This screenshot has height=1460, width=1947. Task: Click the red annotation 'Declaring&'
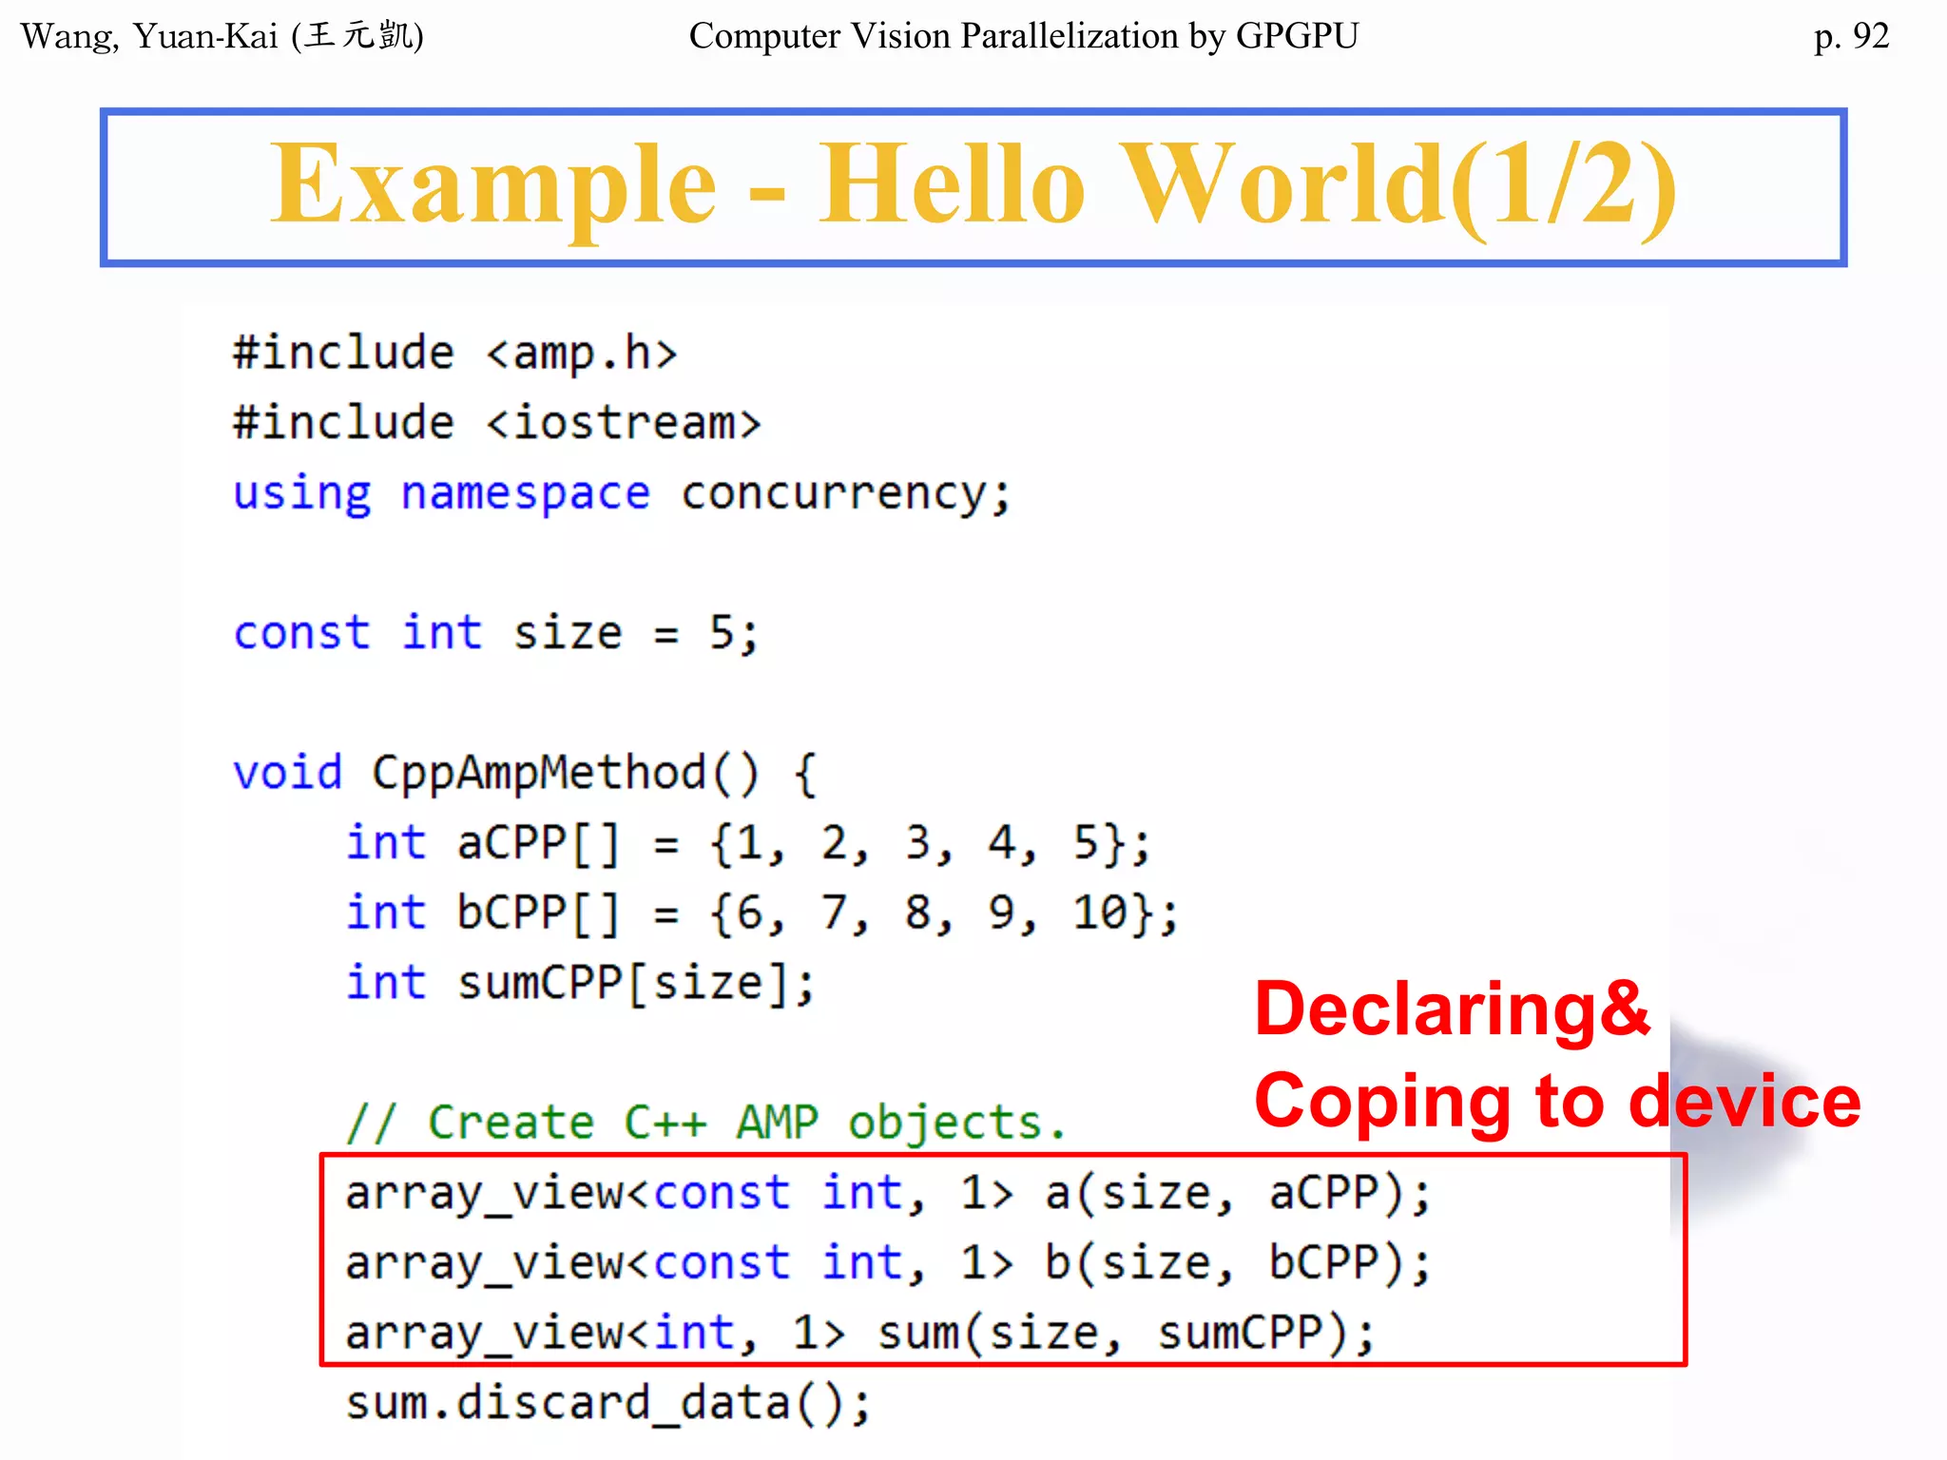pyautogui.click(x=1453, y=1011)
